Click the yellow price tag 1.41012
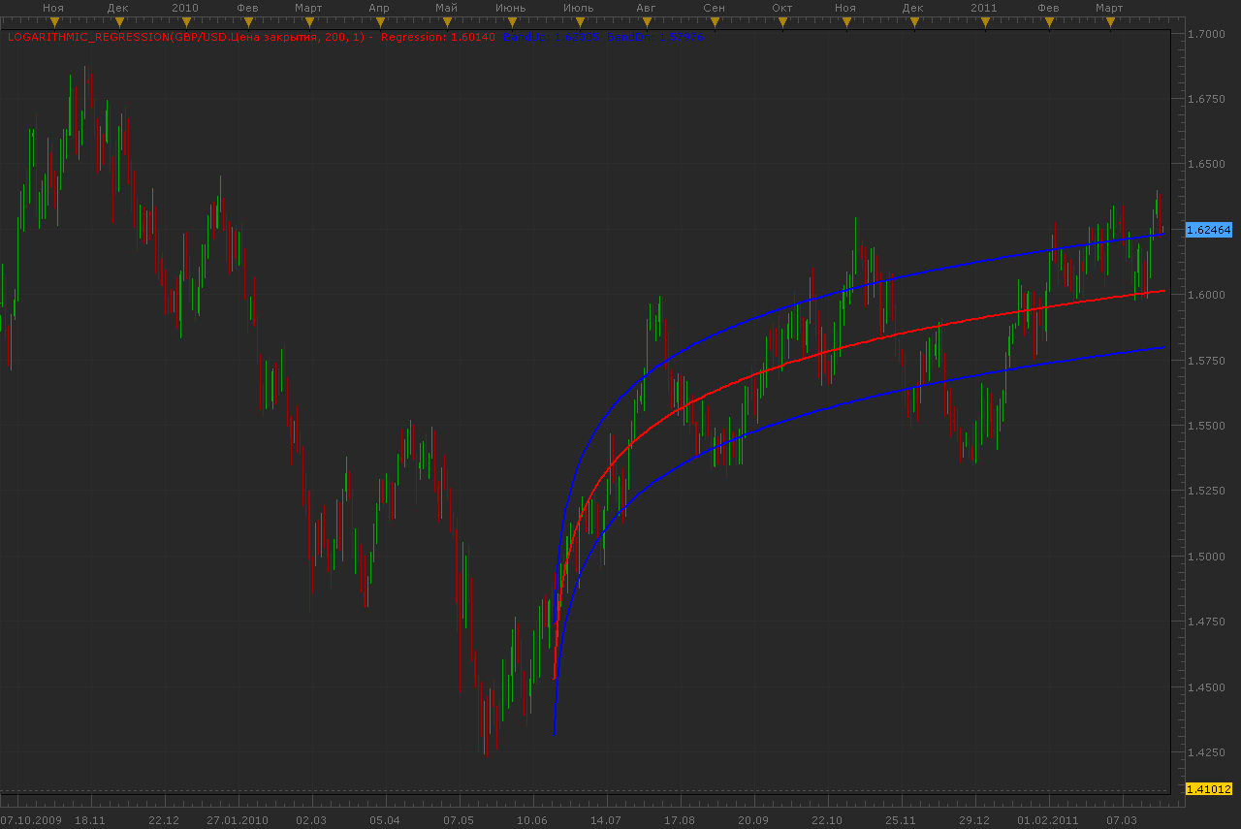This screenshot has width=1241, height=829. 1208,788
